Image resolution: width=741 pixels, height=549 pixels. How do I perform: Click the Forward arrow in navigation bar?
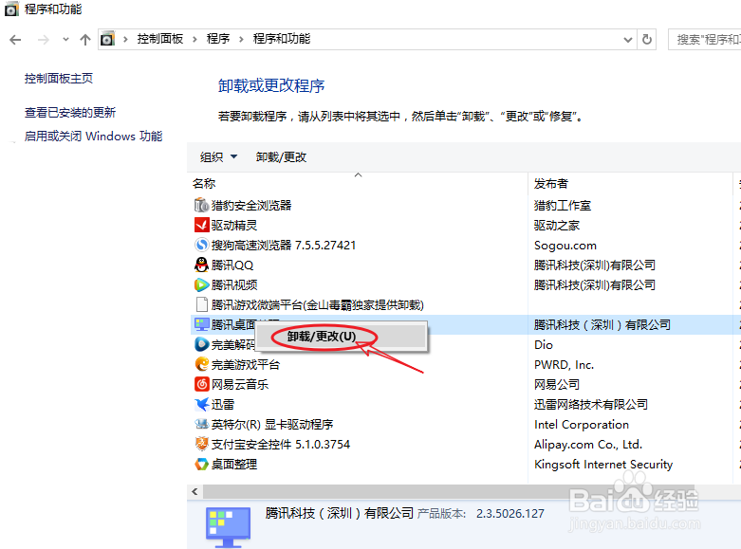(x=44, y=40)
